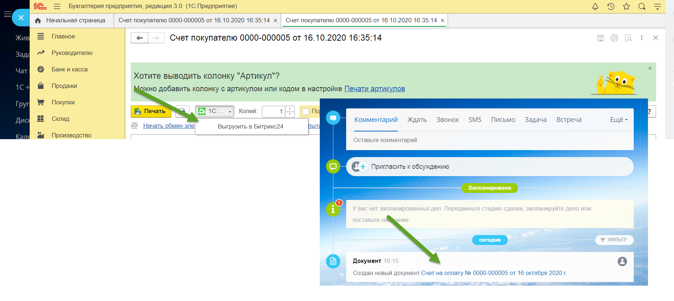Image resolution: width=674 pixels, height=301 pixels.
Task: Click the green info icon with badge
Action: (x=333, y=209)
